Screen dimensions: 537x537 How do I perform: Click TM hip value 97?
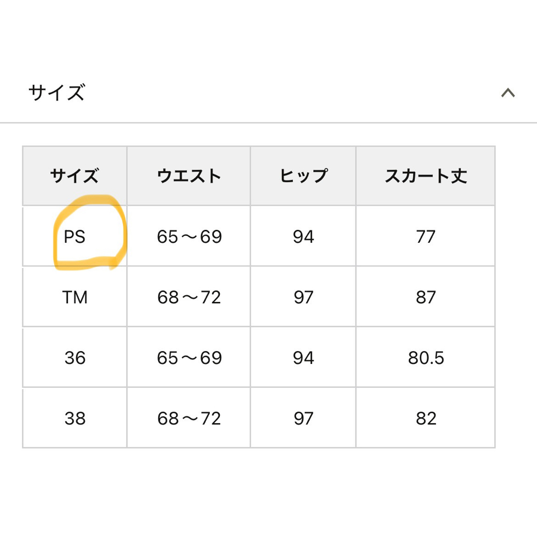[x=303, y=297]
